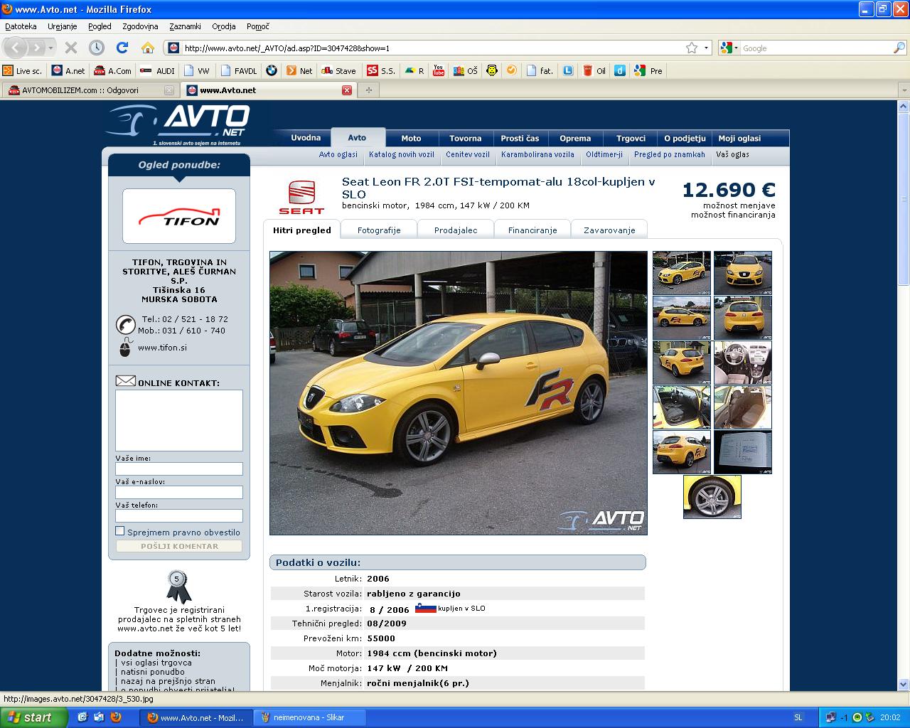Click the Windows start button
This screenshot has width=910, height=728.
pyautogui.click(x=34, y=717)
